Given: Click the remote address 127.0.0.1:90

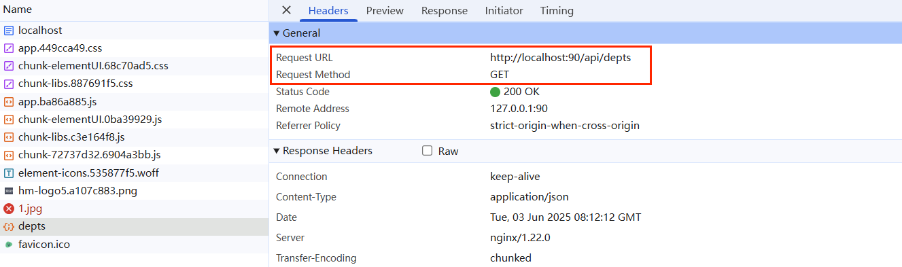Looking at the screenshot, I should [519, 109].
